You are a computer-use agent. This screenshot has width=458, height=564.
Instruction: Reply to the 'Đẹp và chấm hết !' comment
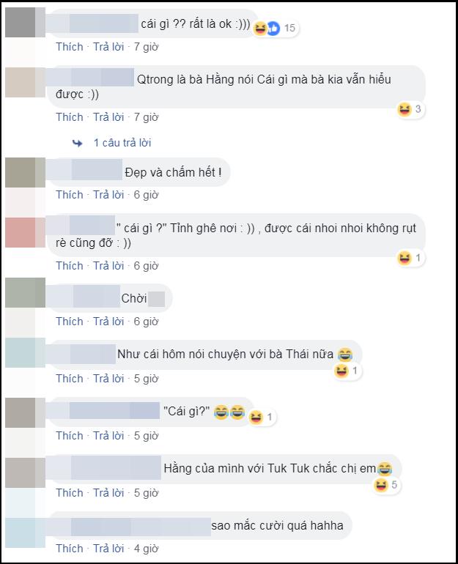(x=108, y=195)
